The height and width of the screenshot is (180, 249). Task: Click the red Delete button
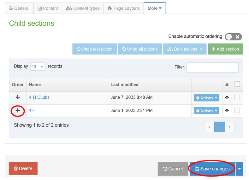(x=23, y=168)
